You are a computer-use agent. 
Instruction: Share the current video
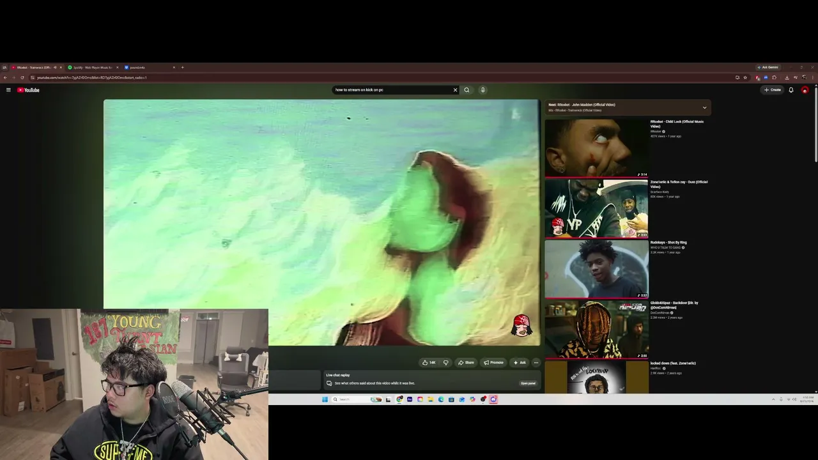(466, 363)
